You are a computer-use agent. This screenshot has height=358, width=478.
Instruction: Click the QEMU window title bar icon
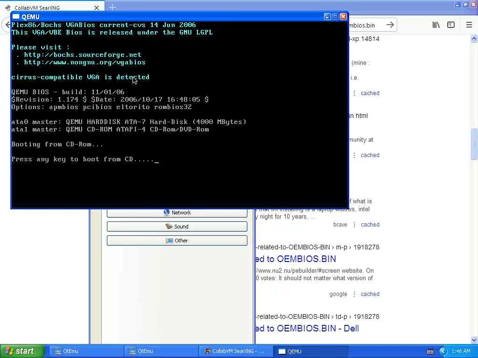coord(16,17)
